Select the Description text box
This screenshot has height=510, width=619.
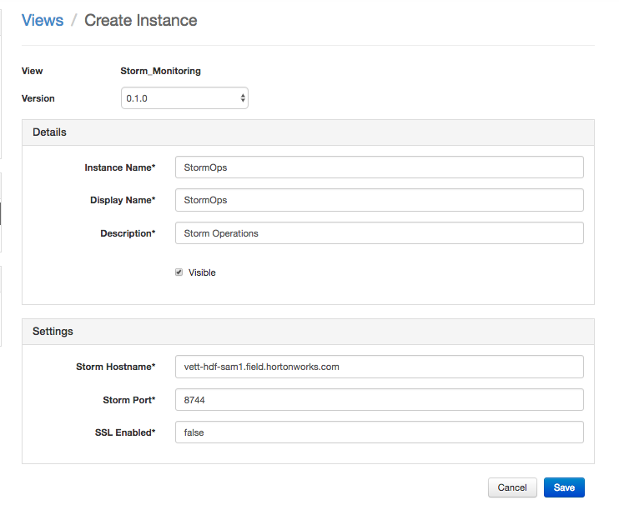(379, 233)
